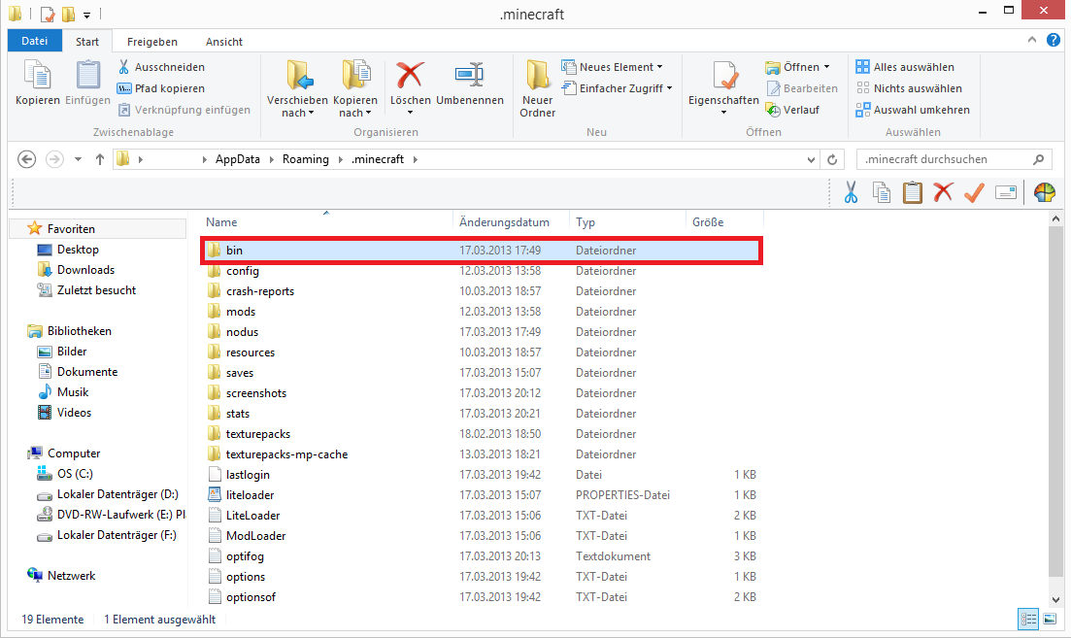1071x638 pixels.
Task: Expand address bar history dropdown
Action: coord(811,160)
